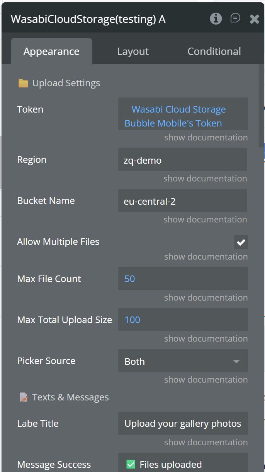Edit the Bucket Name field eu-central-2
The width and height of the screenshot is (265, 472).
tap(182, 201)
